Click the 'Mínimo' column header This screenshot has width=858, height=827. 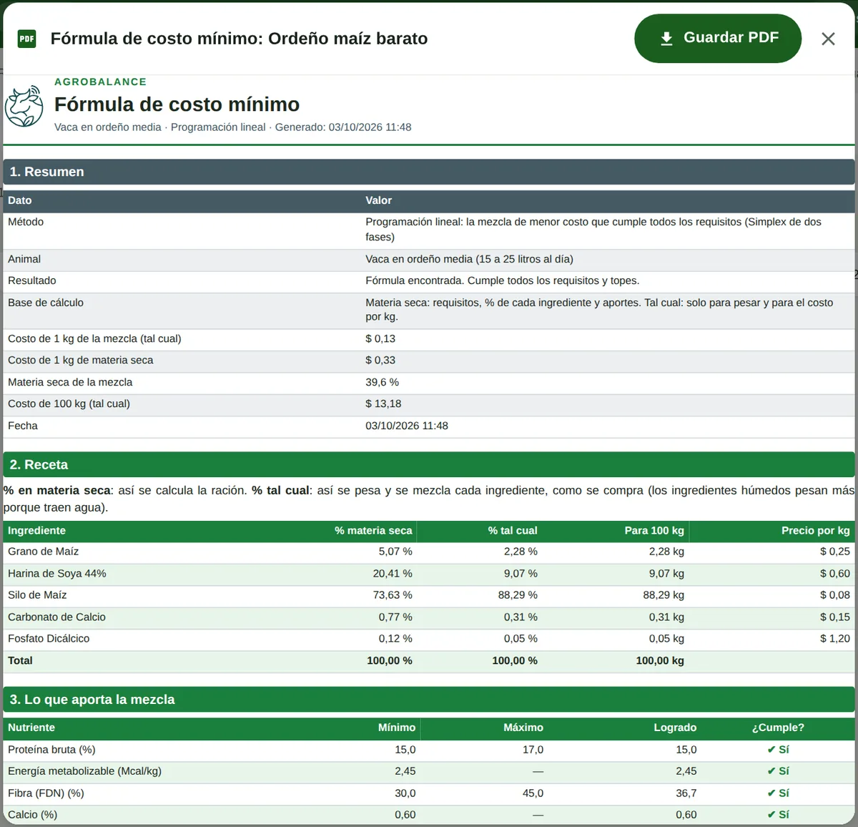[x=397, y=728]
